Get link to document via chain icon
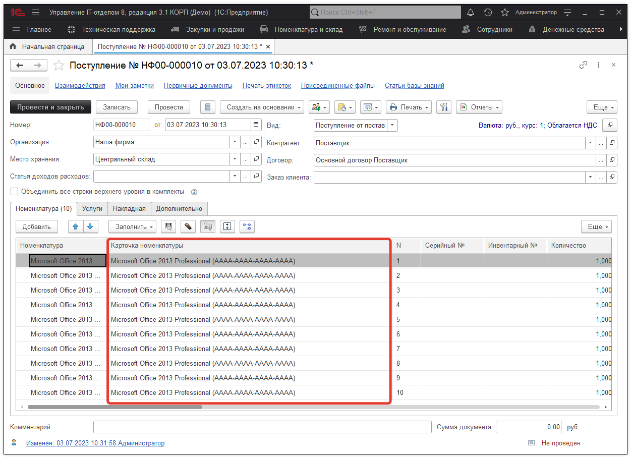This screenshot has width=631, height=458. pos(583,65)
